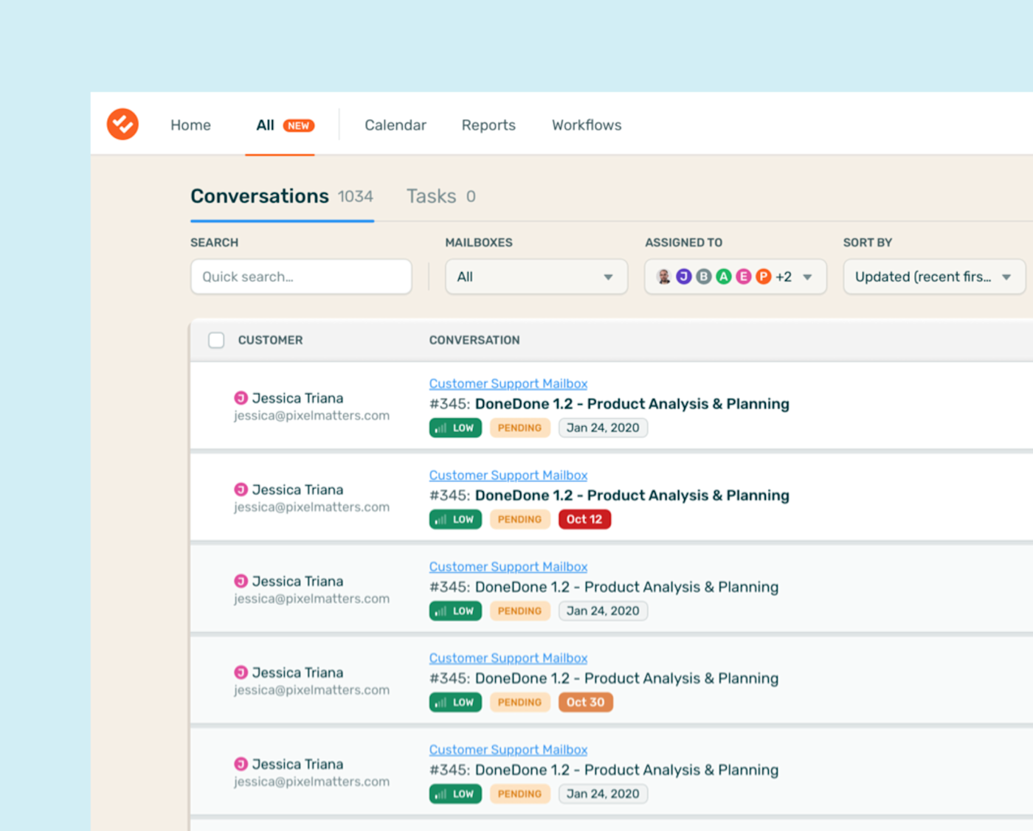Open conversation #345 title in Oct 30 row
This screenshot has width=1033, height=831.
pyautogui.click(x=604, y=678)
